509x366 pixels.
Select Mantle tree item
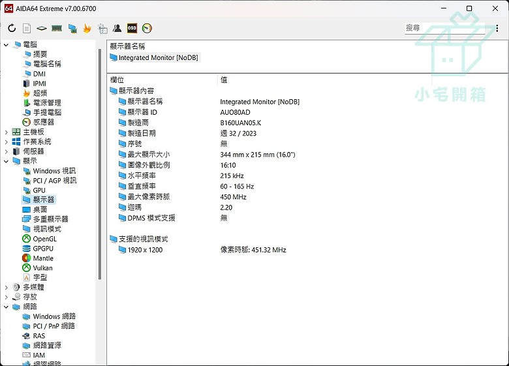38,258
